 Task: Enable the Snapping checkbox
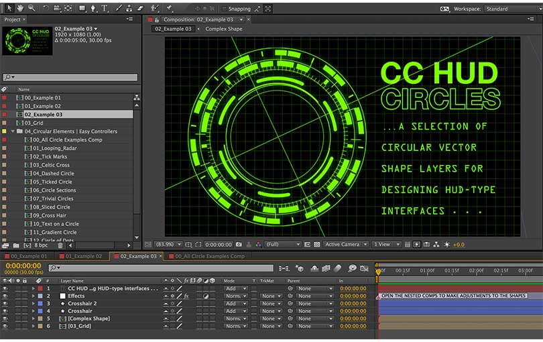click(x=224, y=9)
